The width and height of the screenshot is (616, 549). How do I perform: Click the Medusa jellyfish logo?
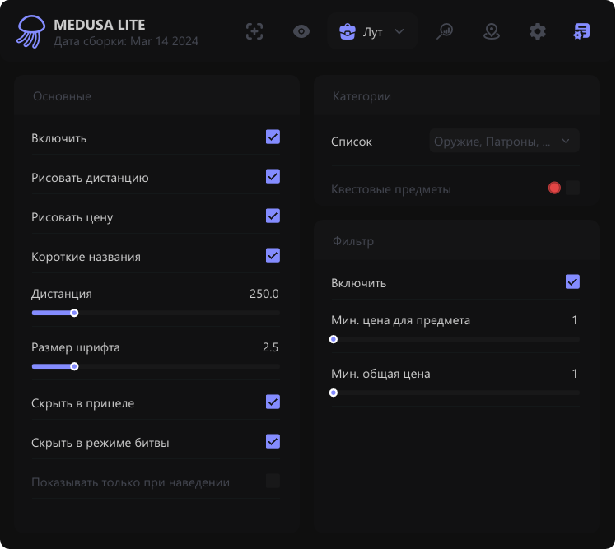pyautogui.click(x=31, y=32)
